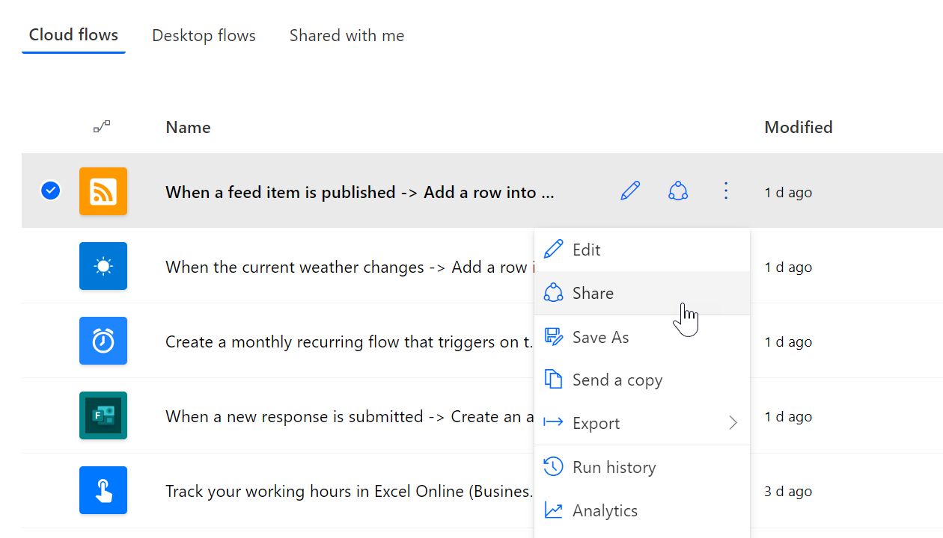Open the Shared with me tab
The image size is (943, 538).
[x=347, y=35]
